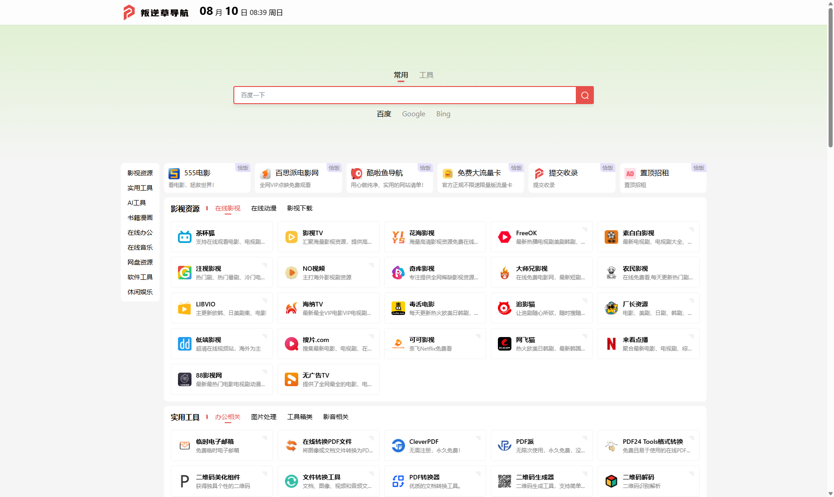Click the 奇库影视 icon

click(398, 273)
